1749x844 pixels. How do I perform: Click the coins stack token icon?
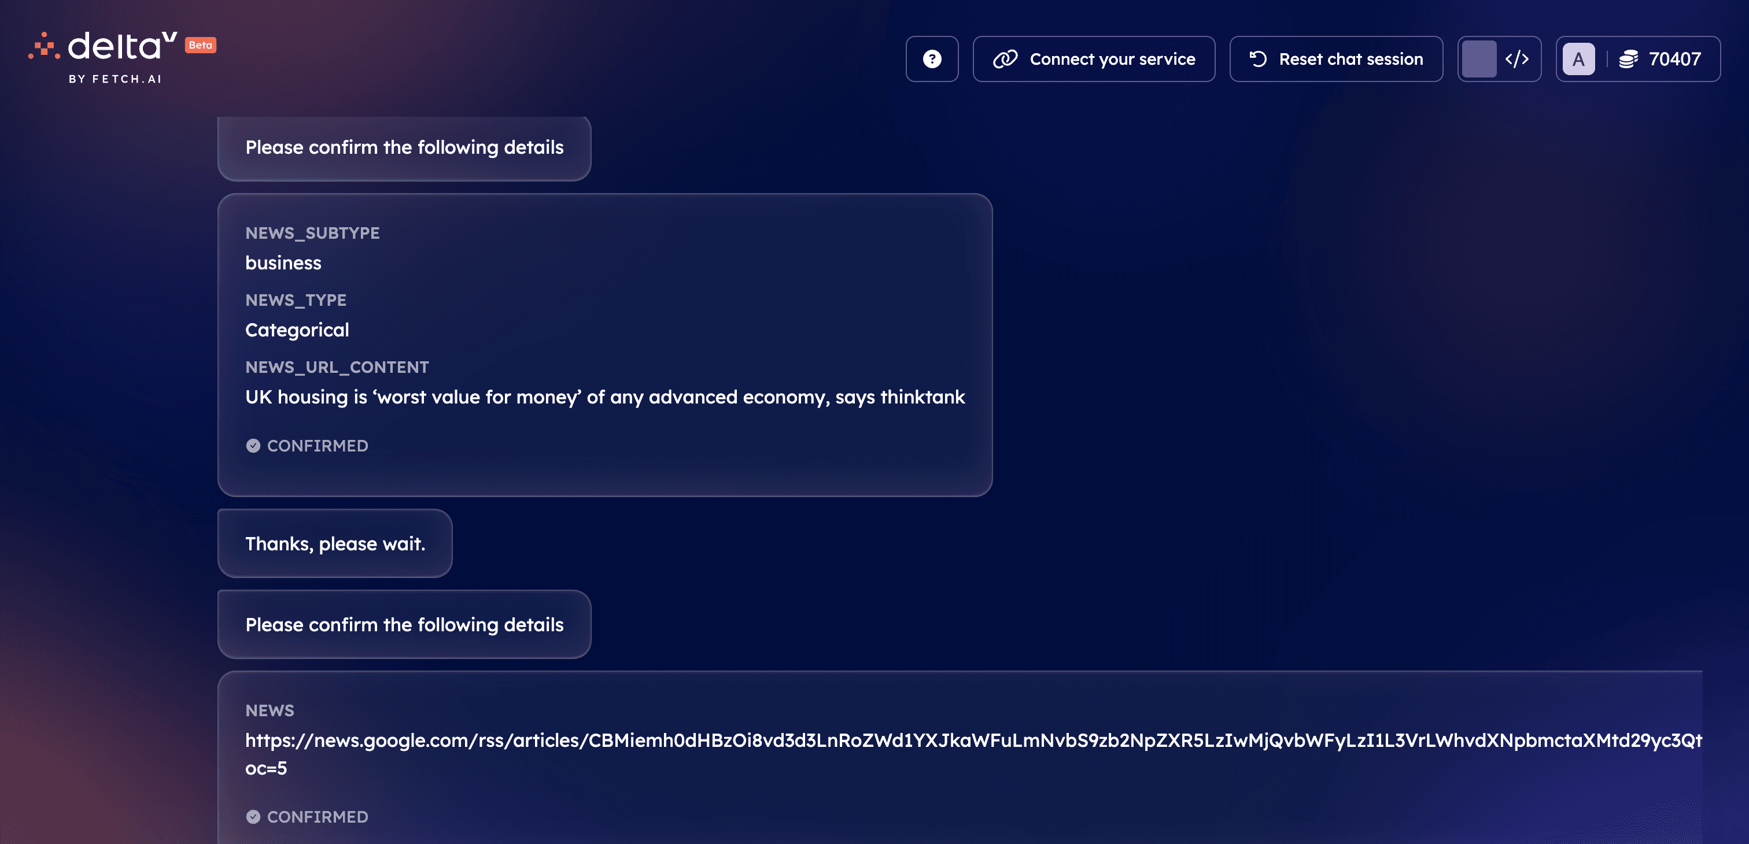point(1628,59)
